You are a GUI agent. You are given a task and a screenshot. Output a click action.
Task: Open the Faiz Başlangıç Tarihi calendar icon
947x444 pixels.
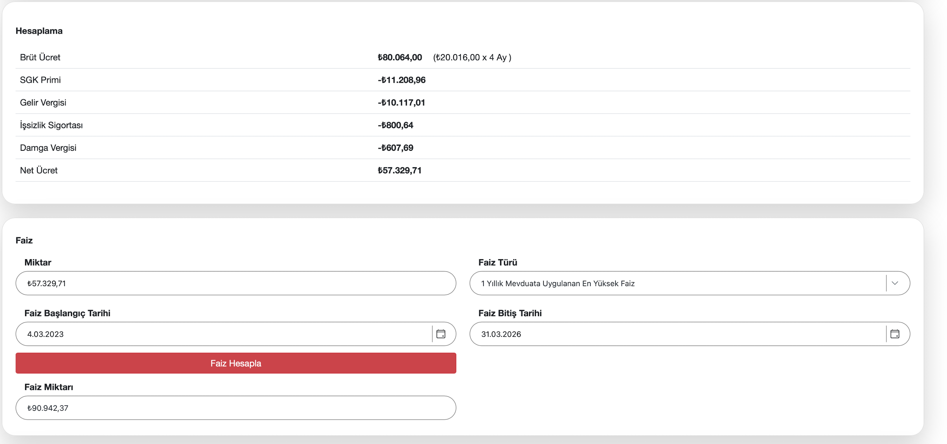pyautogui.click(x=441, y=334)
